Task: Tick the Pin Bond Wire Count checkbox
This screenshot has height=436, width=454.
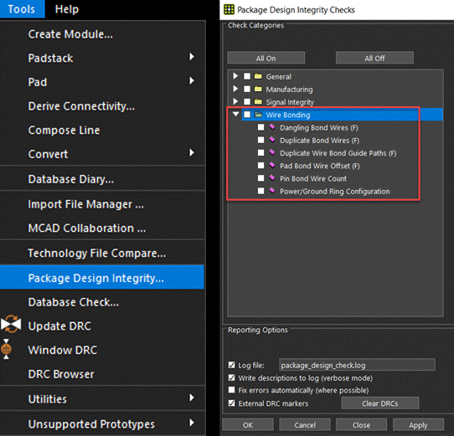Action: [x=261, y=178]
